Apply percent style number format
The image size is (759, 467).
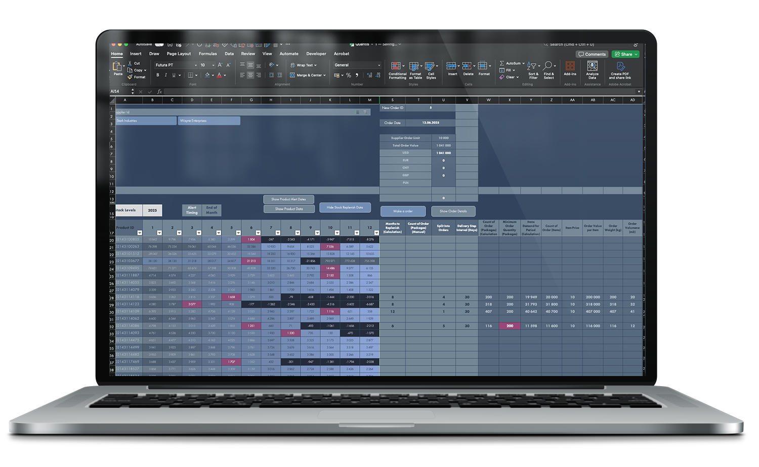tap(348, 75)
